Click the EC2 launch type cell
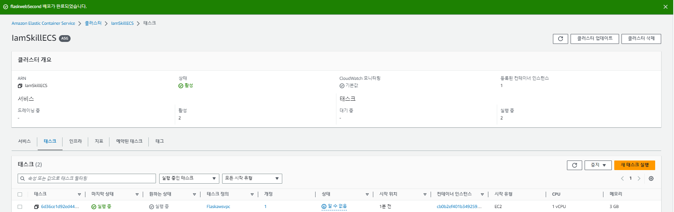Screen dimensions: 674x212 pyautogui.click(x=498, y=207)
